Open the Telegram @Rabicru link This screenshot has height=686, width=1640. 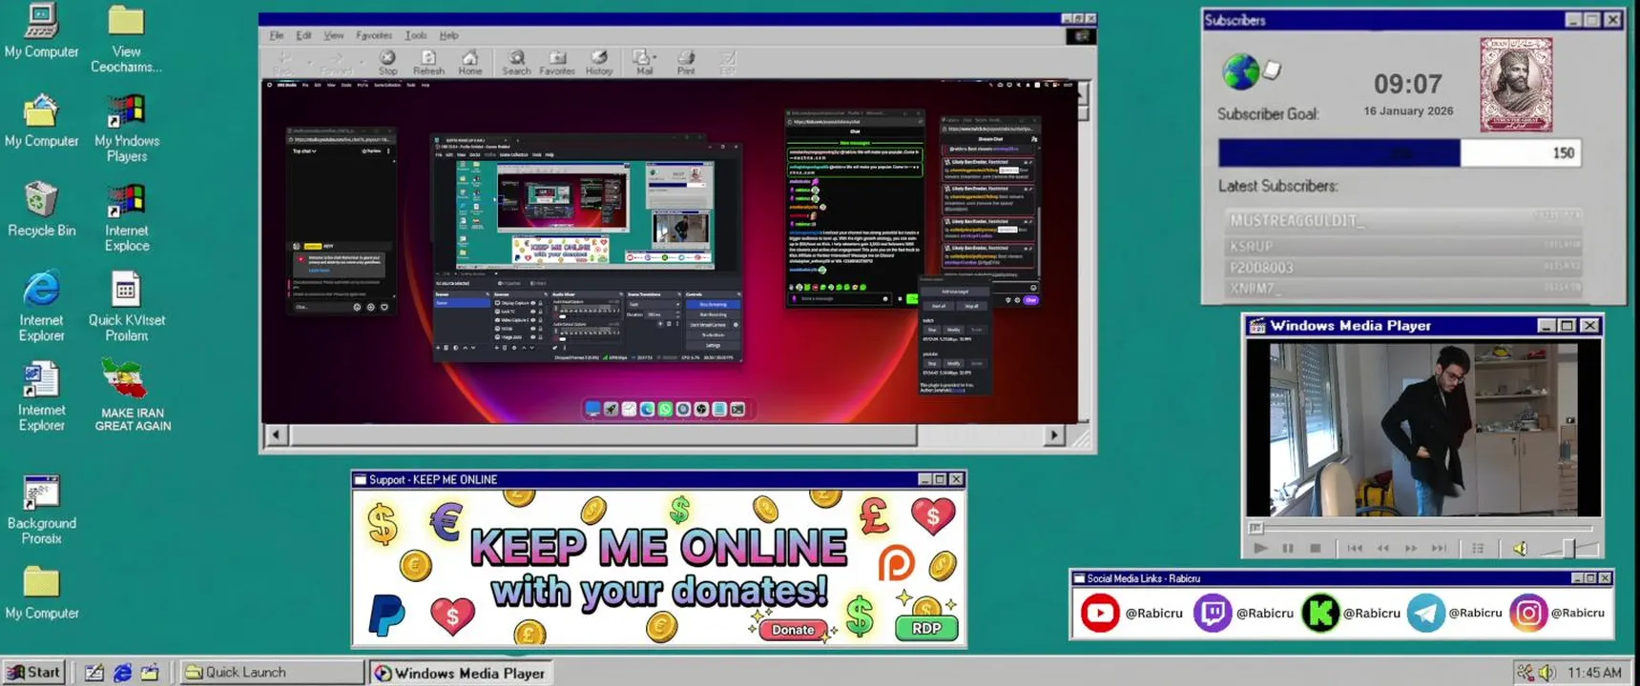tap(1455, 613)
